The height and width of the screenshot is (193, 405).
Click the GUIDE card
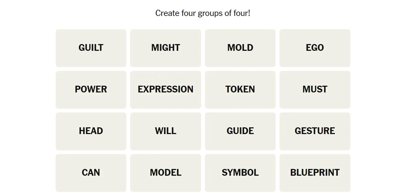(240, 131)
